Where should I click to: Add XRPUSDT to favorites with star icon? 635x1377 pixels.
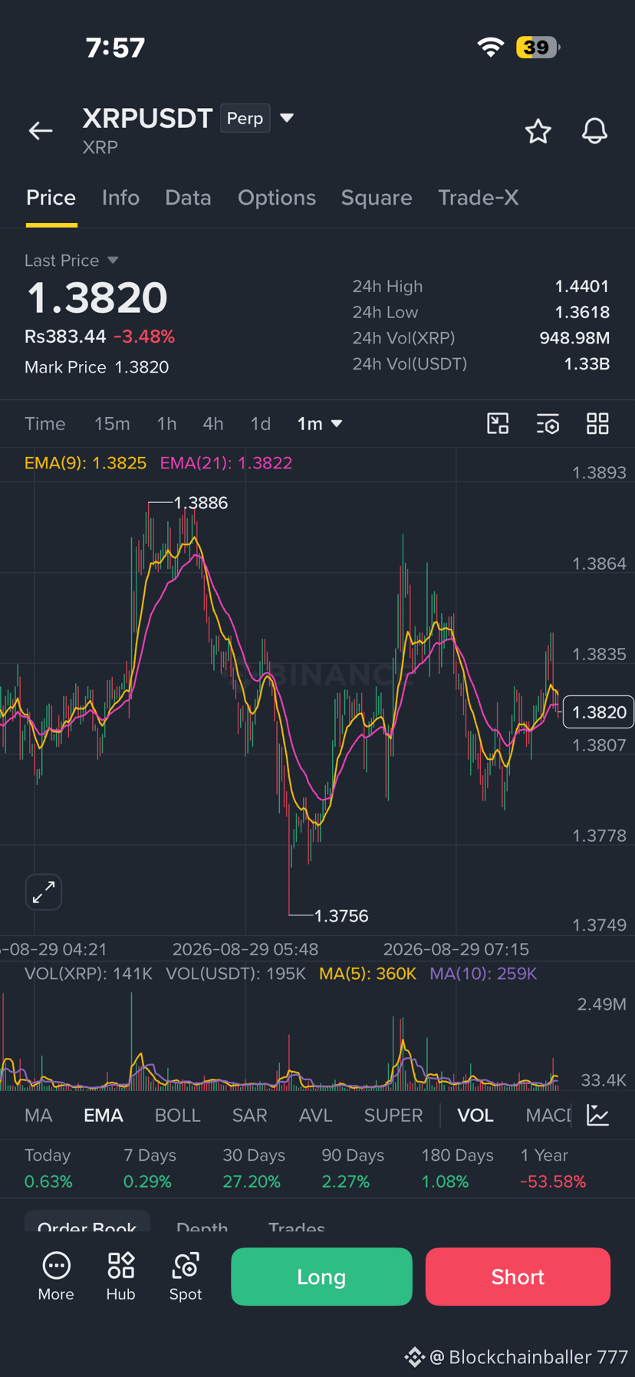coord(538,131)
